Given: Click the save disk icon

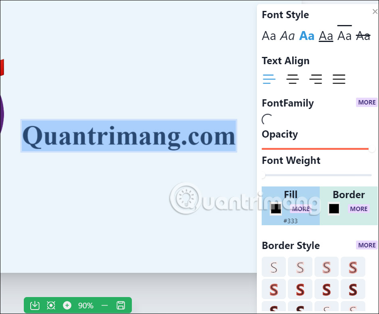Looking at the screenshot, I should tap(121, 305).
